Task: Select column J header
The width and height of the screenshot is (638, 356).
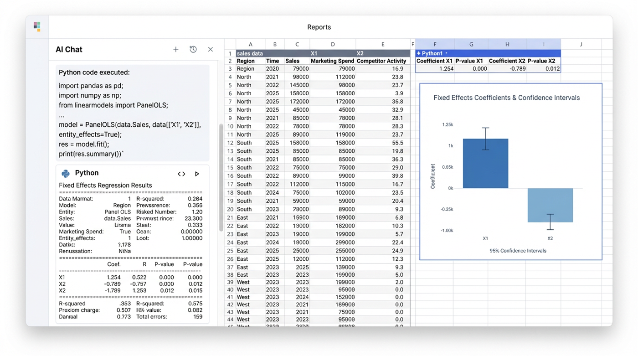Action: pyautogui.click(x=581, y=44)
